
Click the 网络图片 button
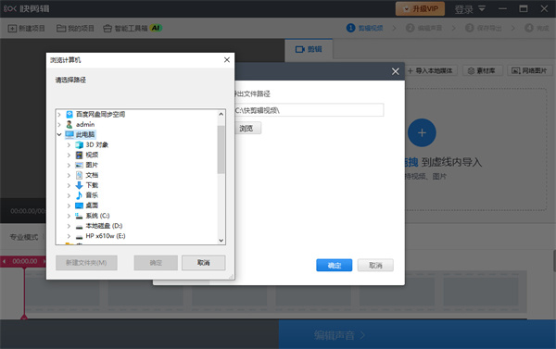[x=529, y=71]
